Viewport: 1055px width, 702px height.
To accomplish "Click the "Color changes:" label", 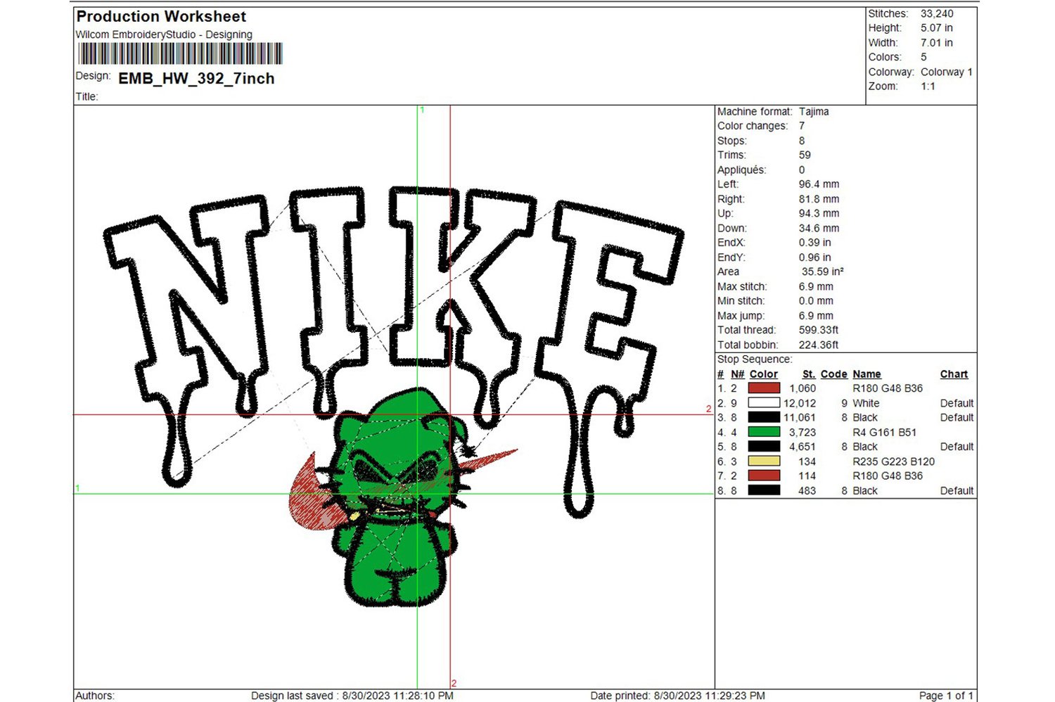I will click(x=753, y=126).
